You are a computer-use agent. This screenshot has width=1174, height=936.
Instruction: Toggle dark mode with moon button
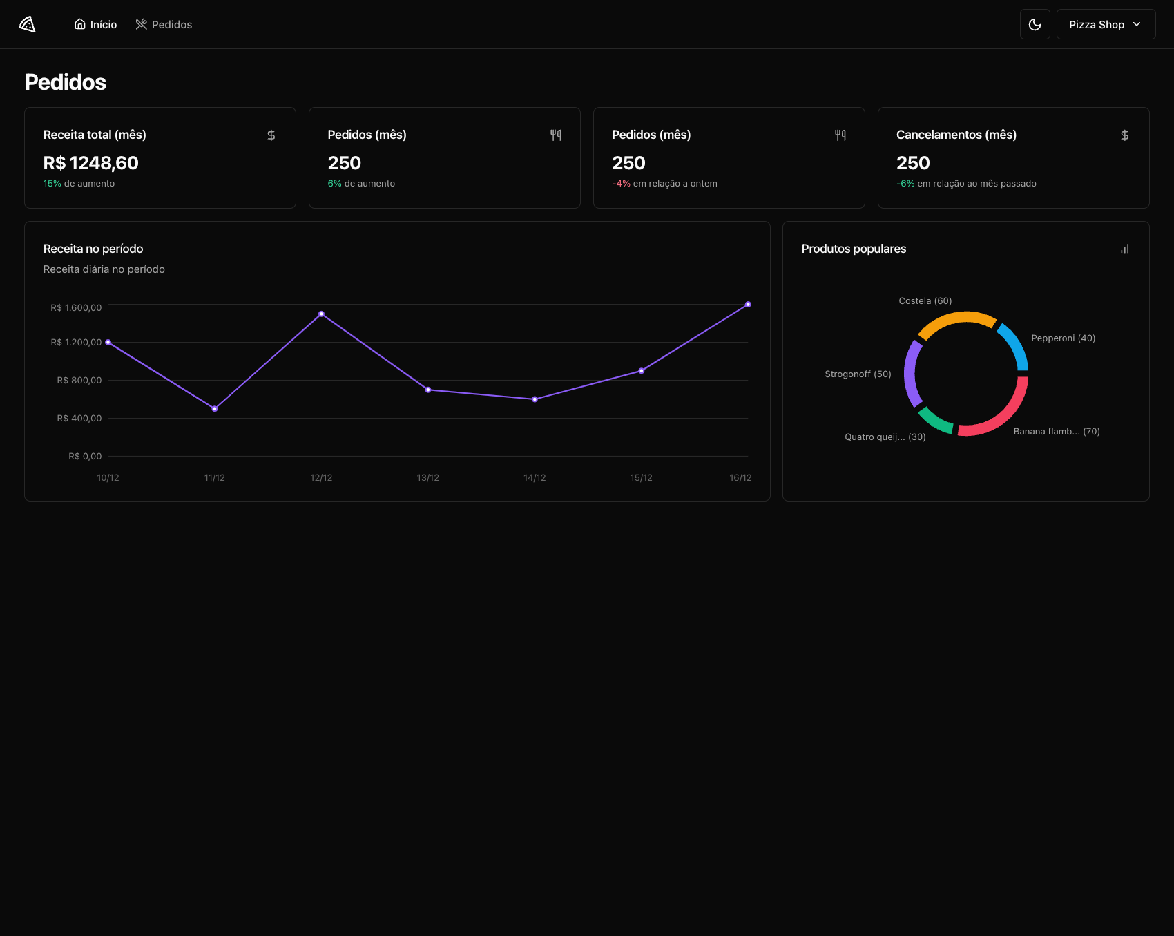coord(1035,24)
